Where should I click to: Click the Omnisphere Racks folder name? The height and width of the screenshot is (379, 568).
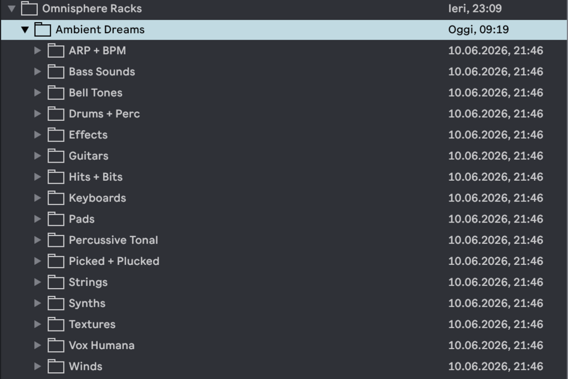pyautogui.click(x=92, y=8)
